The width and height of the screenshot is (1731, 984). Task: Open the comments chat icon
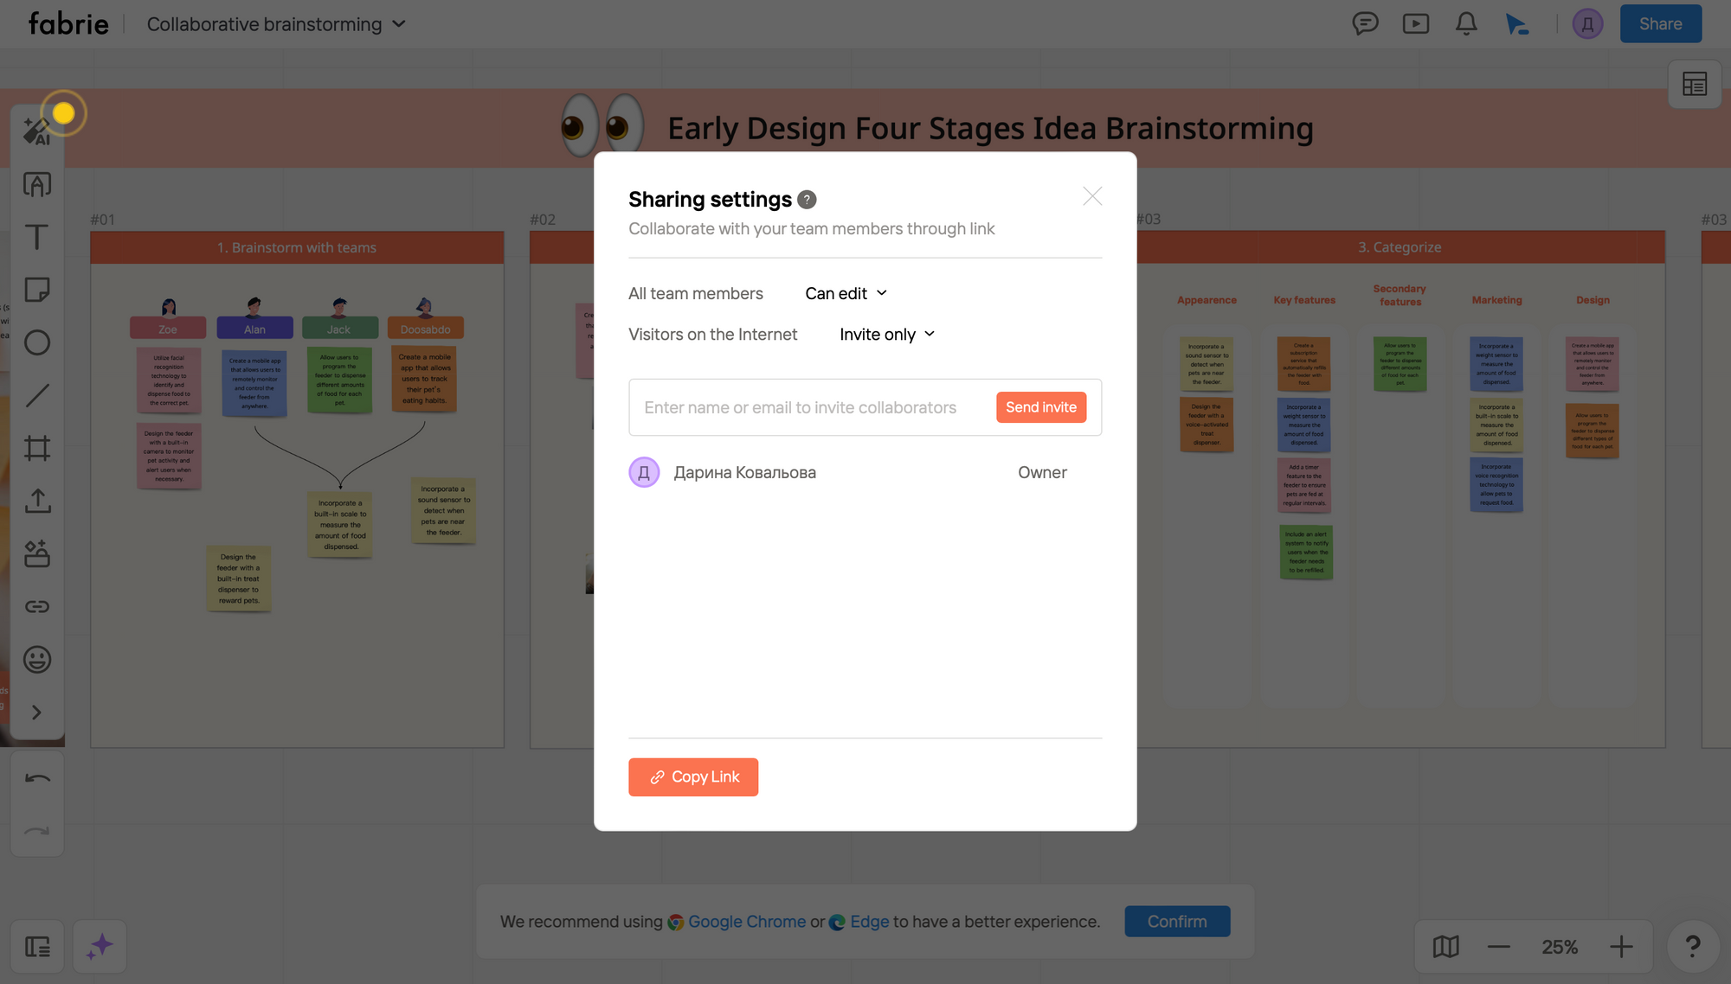(x=1365, y=24)
